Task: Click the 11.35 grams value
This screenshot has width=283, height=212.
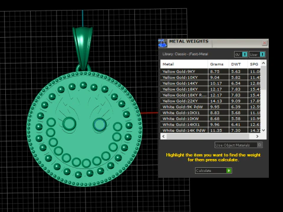Action: pyautogui.click(x=216, y=130)
